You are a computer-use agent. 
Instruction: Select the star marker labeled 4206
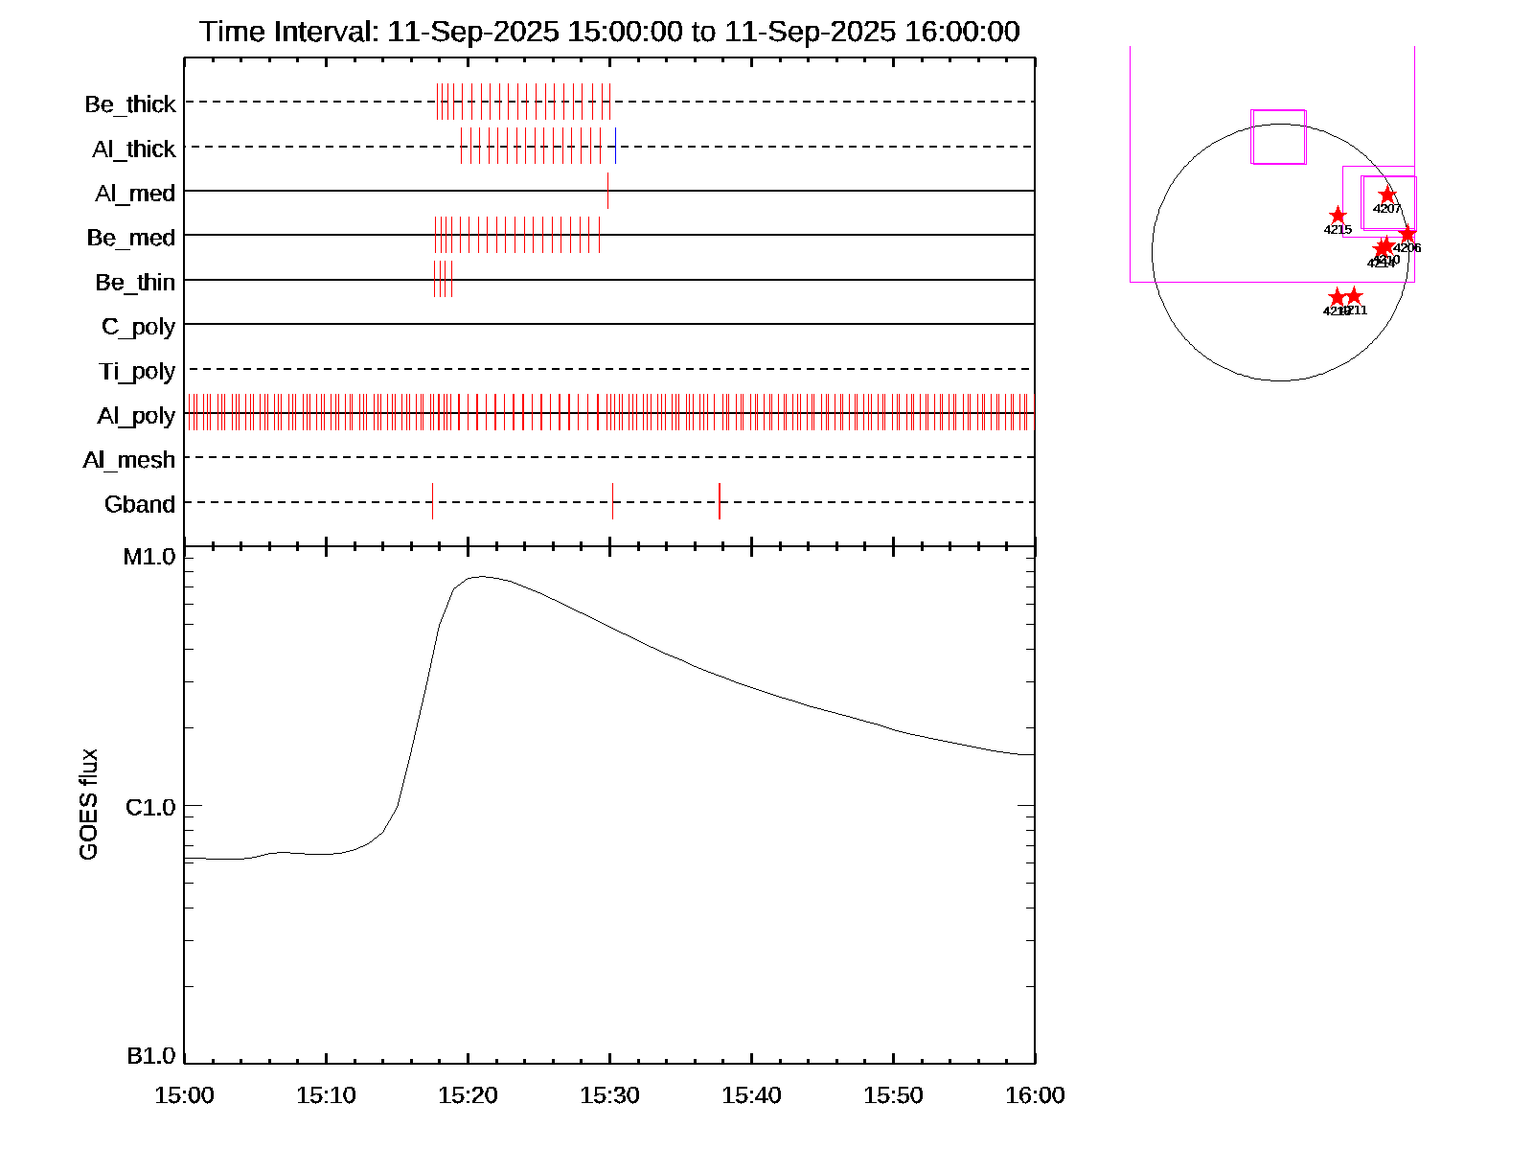[x=1407, y=234]
